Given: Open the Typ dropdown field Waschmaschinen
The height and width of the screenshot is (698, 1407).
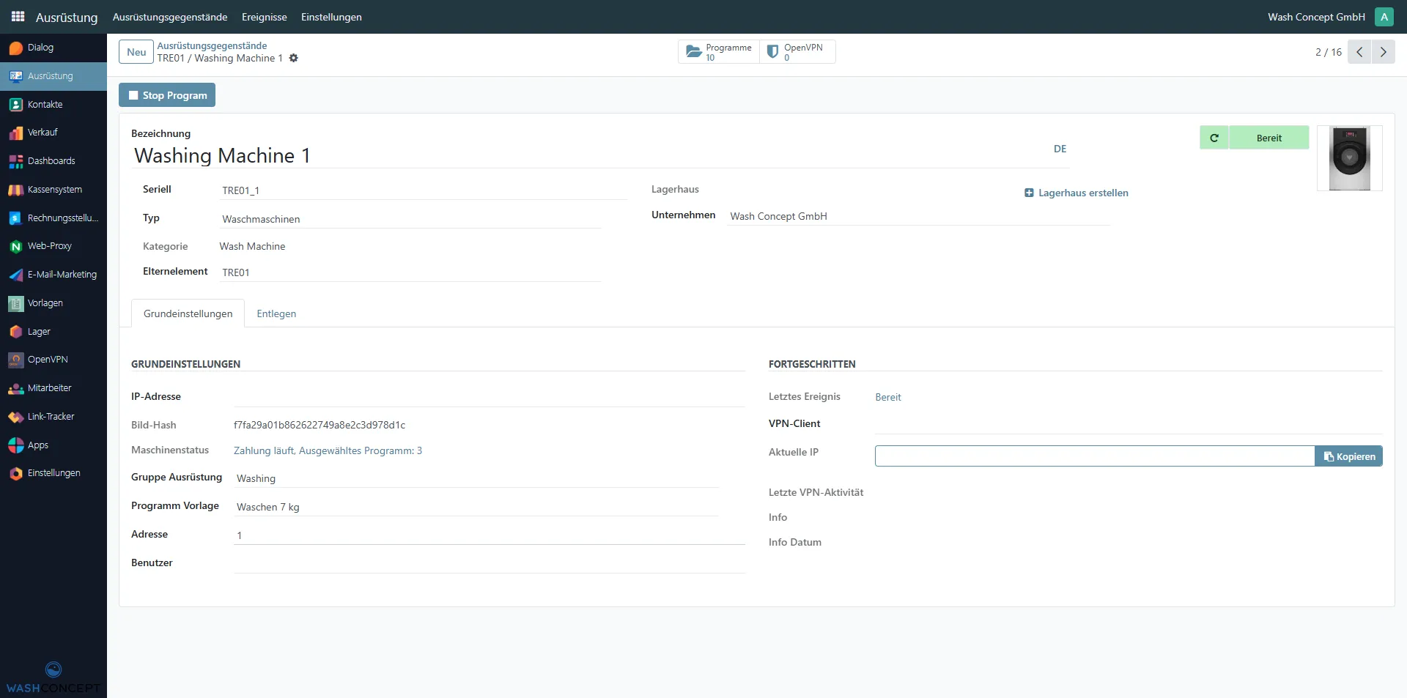Looking at the screenshot, I should (x=410, y=219).
